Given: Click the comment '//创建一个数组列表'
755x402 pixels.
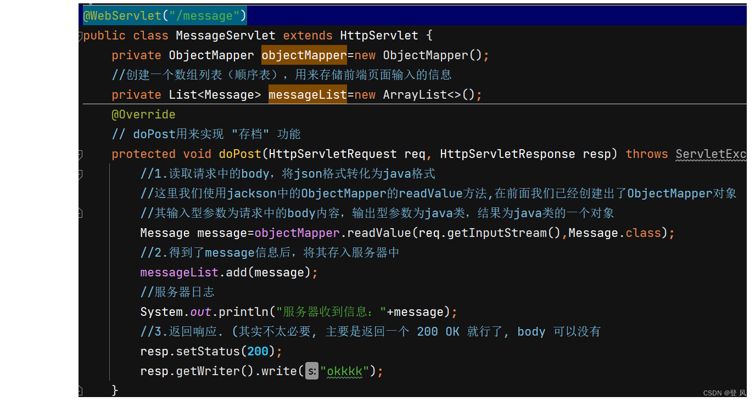Looking at the screenshot, I should tap(281, 75).
